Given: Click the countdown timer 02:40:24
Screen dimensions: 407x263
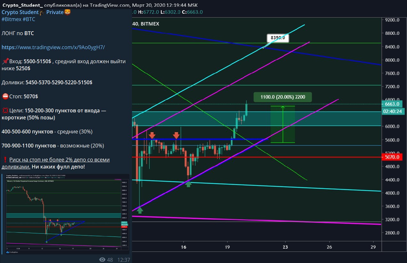Looking at the screenshot, I should [393, 111].
